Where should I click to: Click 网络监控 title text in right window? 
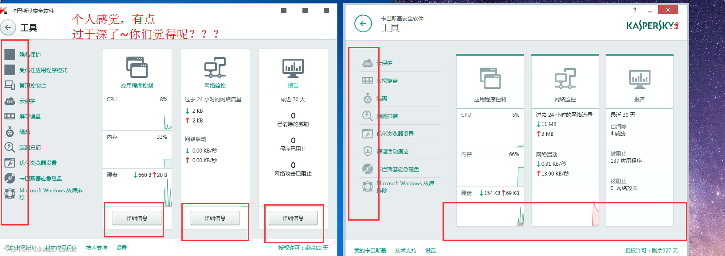click(x=565, y=99)
